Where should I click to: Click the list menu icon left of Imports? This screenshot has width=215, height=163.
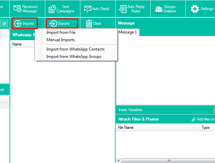4,23
